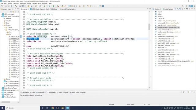Click the editor vertical scrollbar thumb
The height and width of the screenshot is (110, 196).
pyautogui.click(x=149, y=27)
